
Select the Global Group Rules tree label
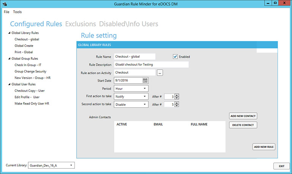pyautogui.click(x=25, y=58)
